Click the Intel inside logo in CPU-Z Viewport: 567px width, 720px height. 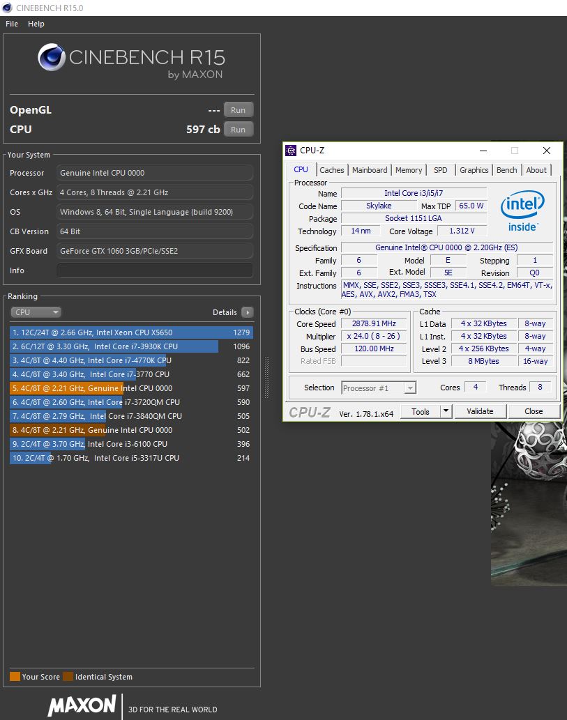[x=523, y=211]
